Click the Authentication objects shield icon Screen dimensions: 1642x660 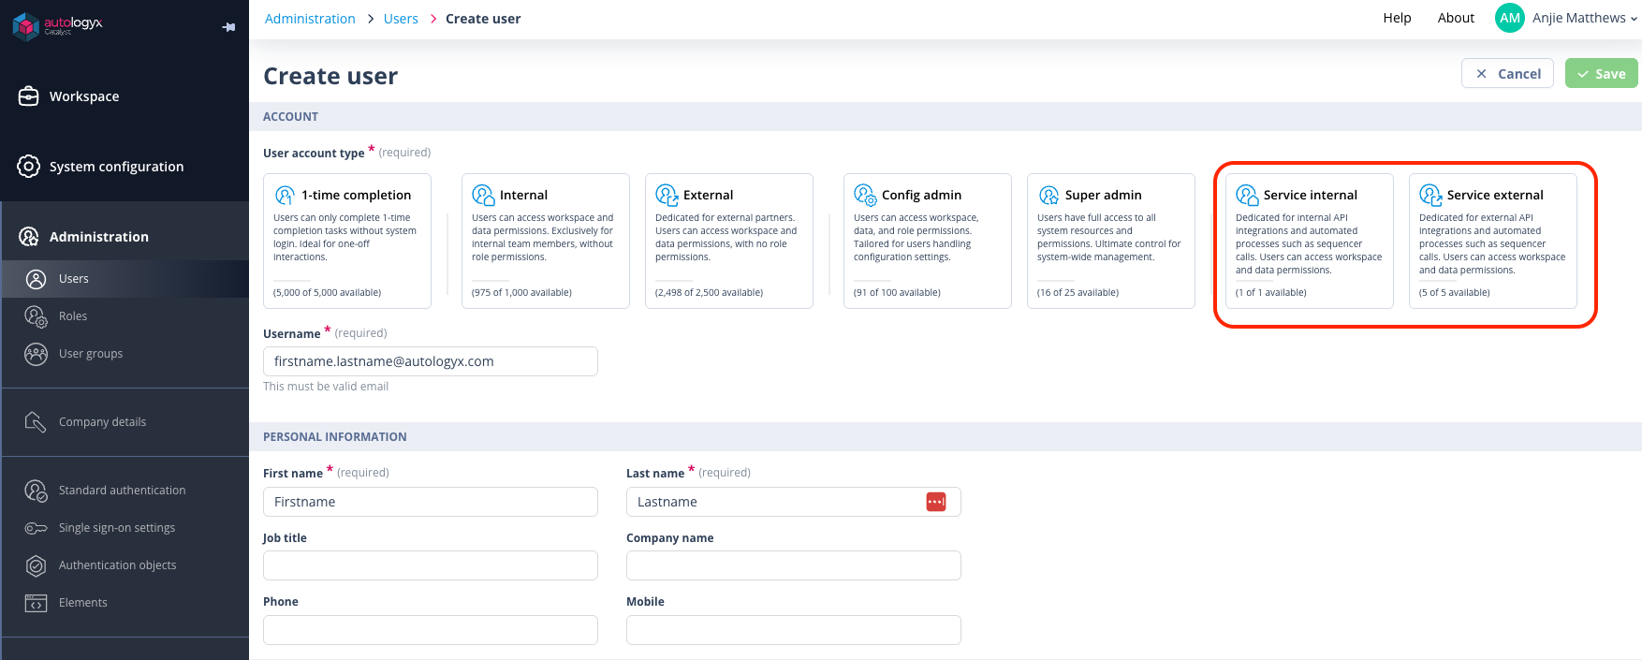point(36,565)
